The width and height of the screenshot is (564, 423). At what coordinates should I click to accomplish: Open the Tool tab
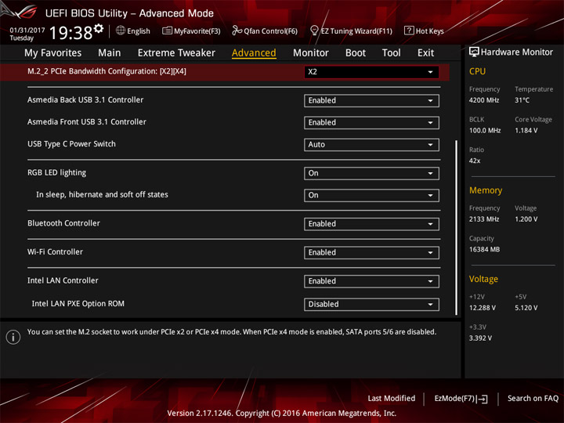(391, 53)
